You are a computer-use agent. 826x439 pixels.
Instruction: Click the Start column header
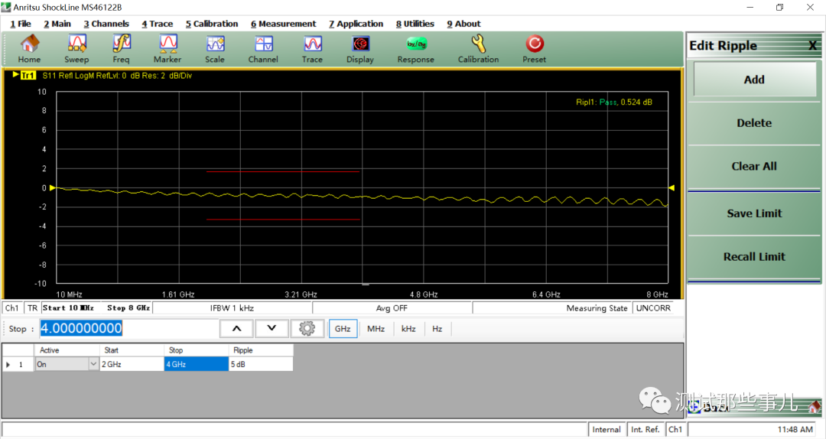[132, 350]
